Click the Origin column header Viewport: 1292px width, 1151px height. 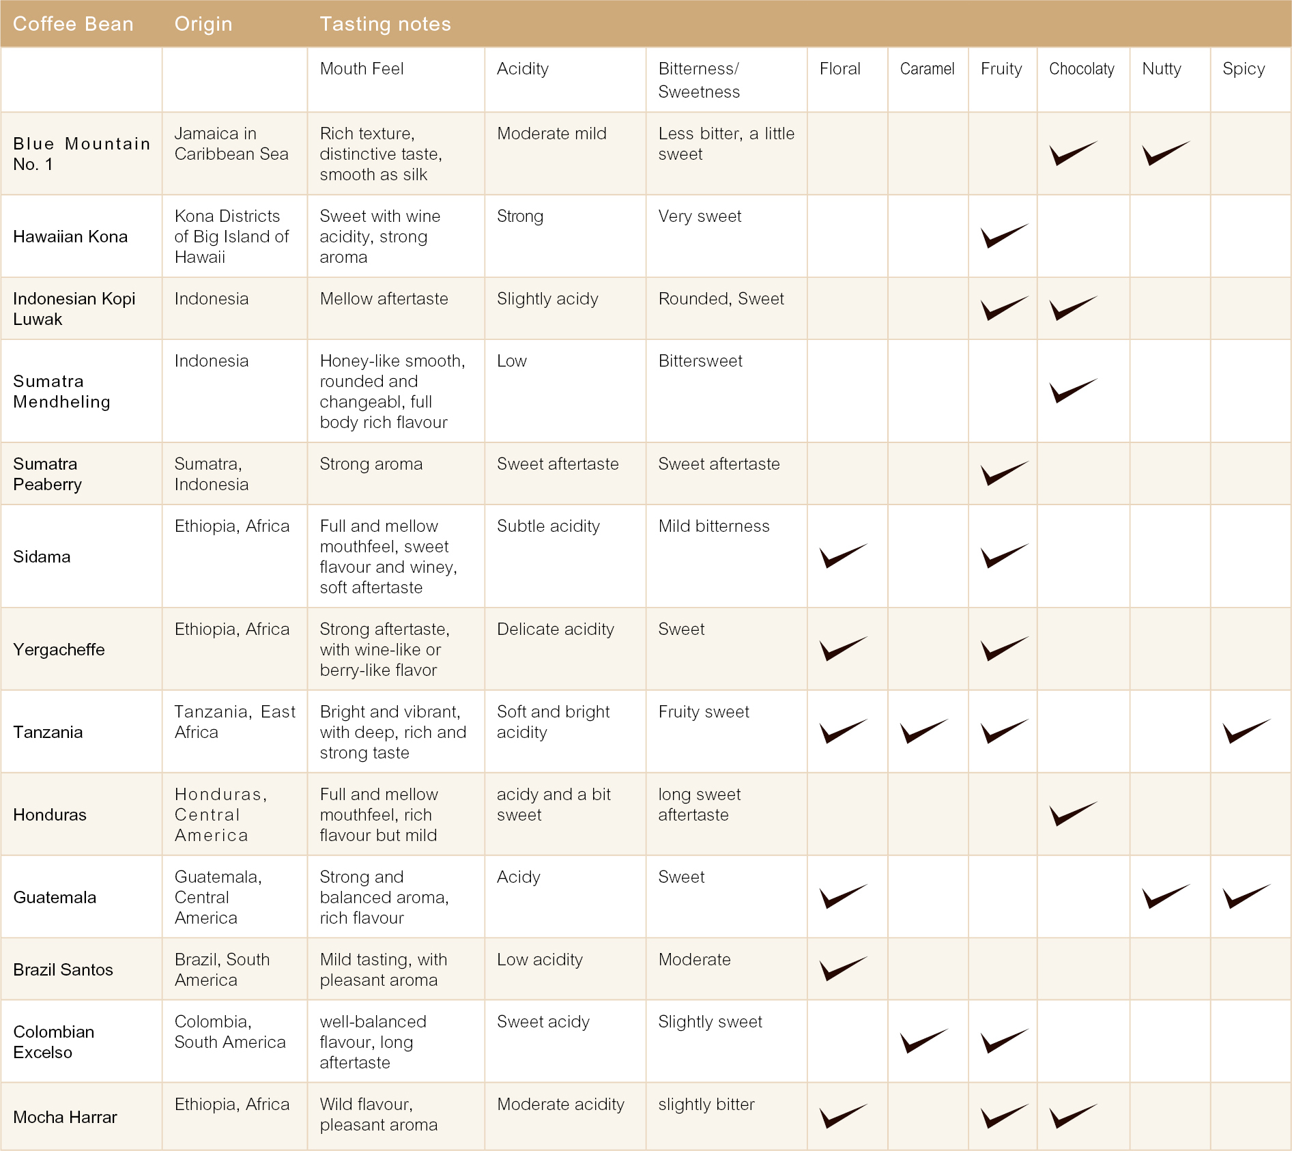pyautogui.click(x=203, y=24)
